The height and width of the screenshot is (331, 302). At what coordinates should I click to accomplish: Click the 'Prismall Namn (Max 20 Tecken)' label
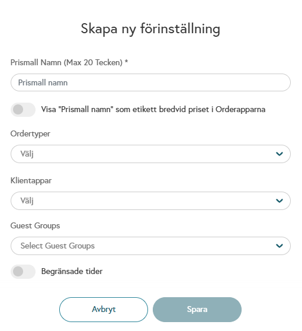(x=66, y=63)
